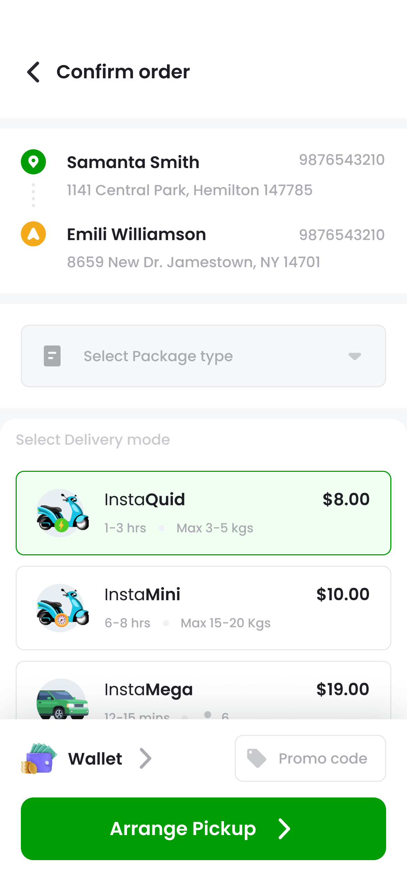
Task: Expand Wallet payment options chevron
Action: [x=146, y=759]
